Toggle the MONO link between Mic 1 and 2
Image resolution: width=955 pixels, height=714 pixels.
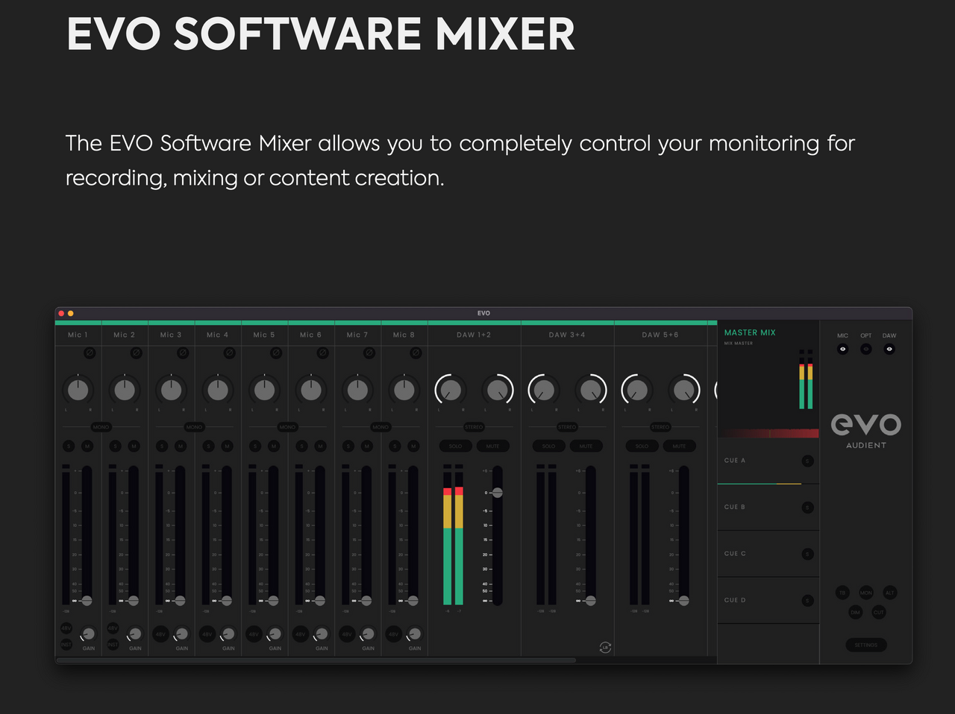click(101, 427)
